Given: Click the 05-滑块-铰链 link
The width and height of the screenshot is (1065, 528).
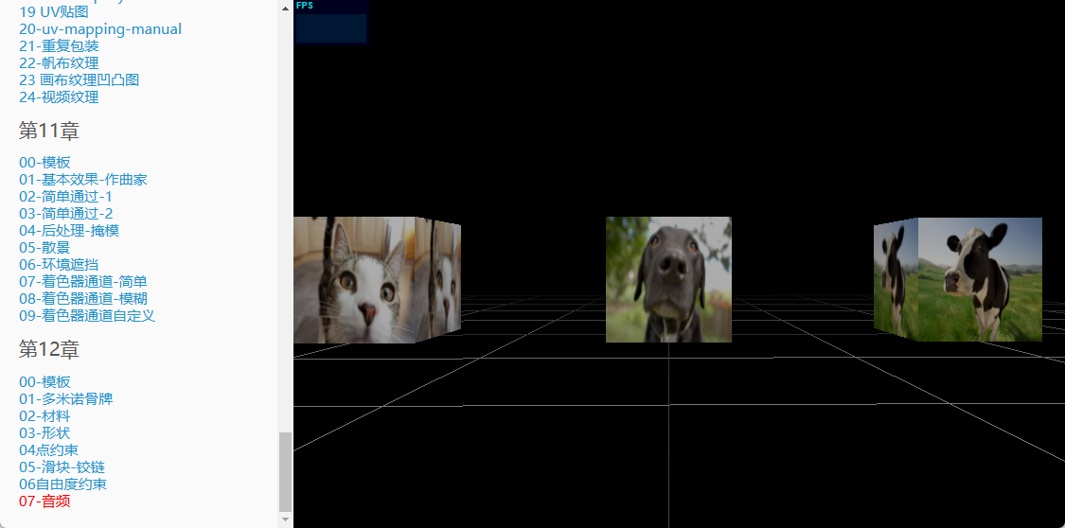Looking at the screenshot, I should (62, 467).
